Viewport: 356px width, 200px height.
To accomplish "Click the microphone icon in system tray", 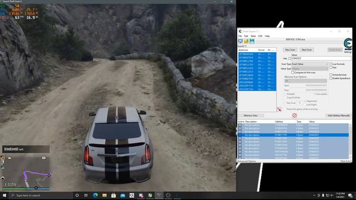I will 323,195.
